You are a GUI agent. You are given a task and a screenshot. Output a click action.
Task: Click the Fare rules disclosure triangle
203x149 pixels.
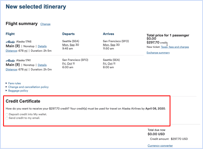6,83
